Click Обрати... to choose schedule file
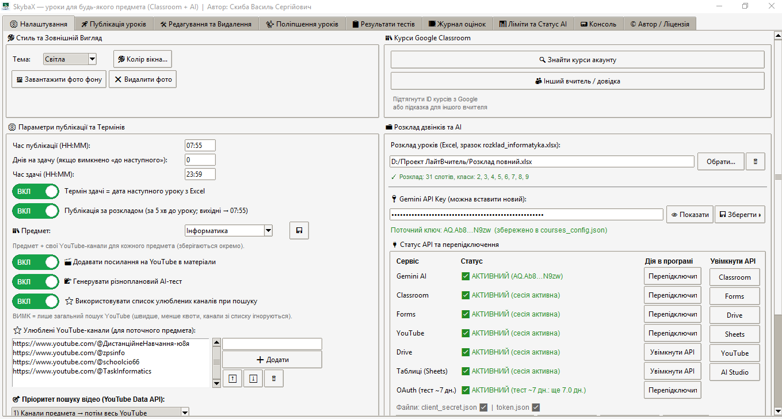The width and height of the screenshot is (782, 419). pos(721,162)
